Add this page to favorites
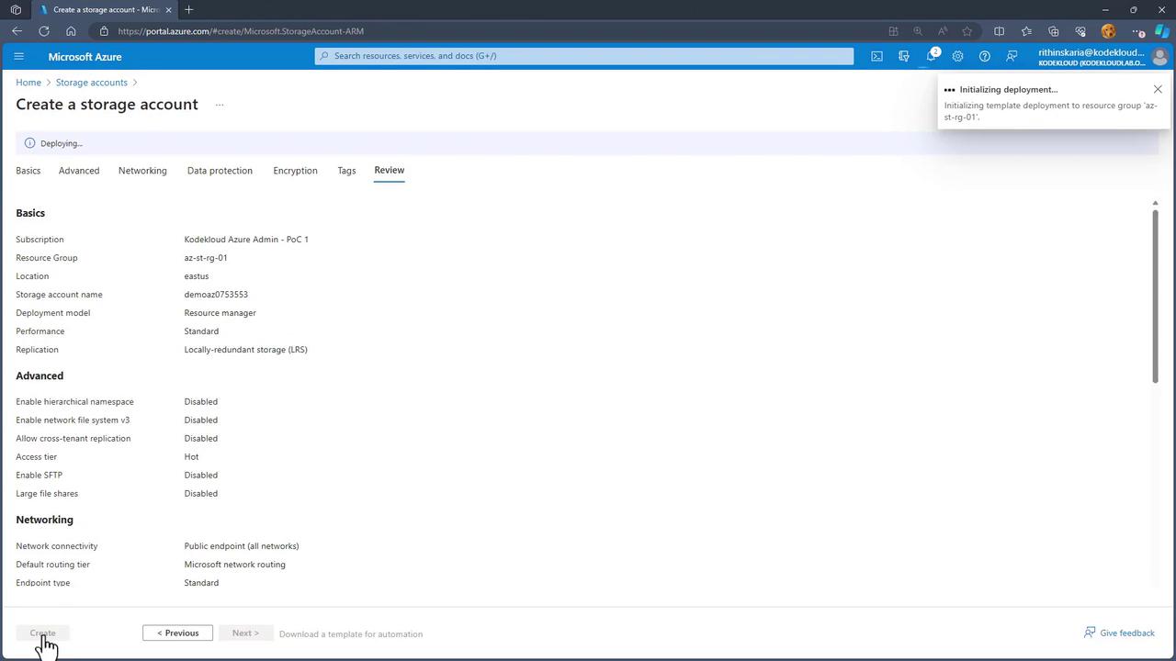Screen dimensions: 1176x661 click(967, 31)
